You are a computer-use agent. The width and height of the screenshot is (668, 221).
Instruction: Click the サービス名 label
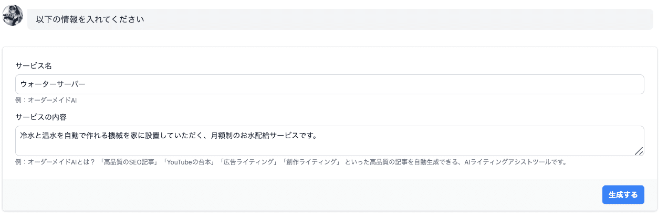(x=34, y=66)
